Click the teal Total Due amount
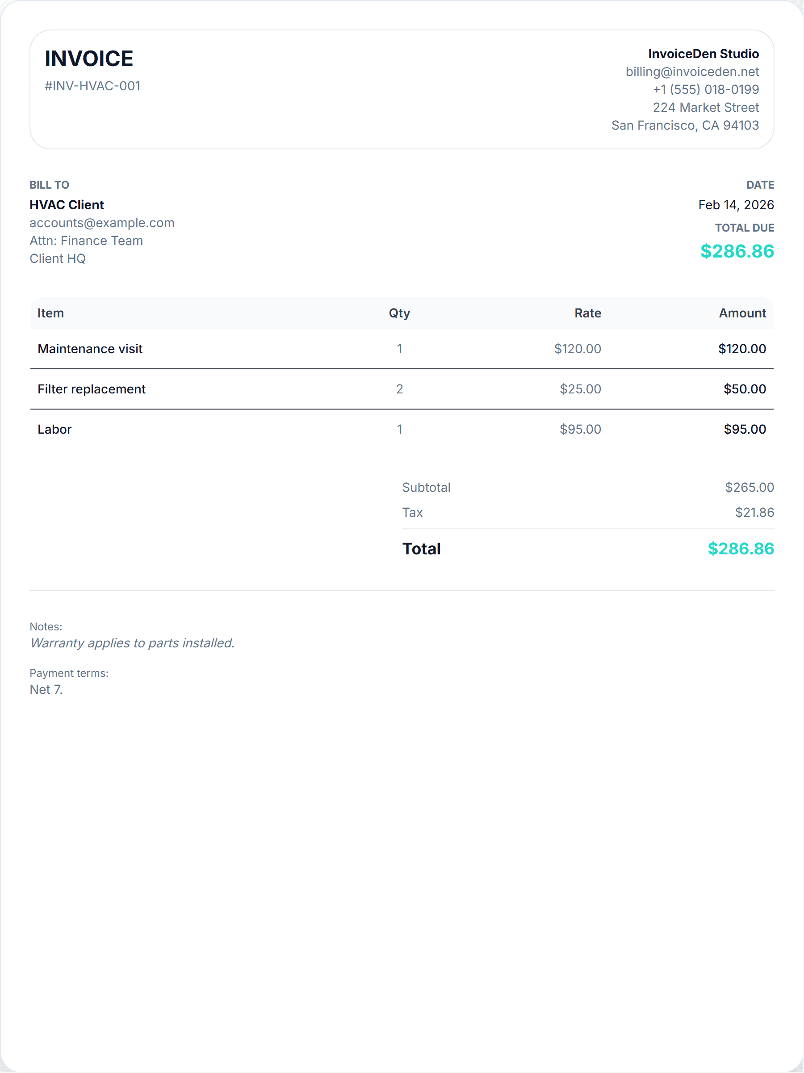This screenshot has height=1073, width=804. pyautogui.click(x=737, y=251)
